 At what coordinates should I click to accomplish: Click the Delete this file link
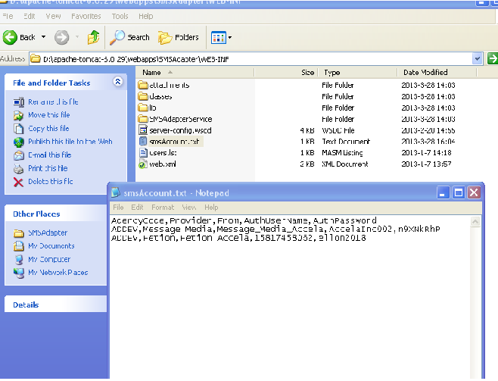pyautogui.click(x=50, y=182)
